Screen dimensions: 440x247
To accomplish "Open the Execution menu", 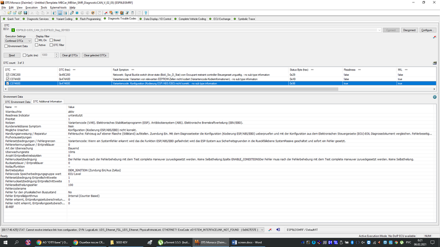I will (31, 8).
